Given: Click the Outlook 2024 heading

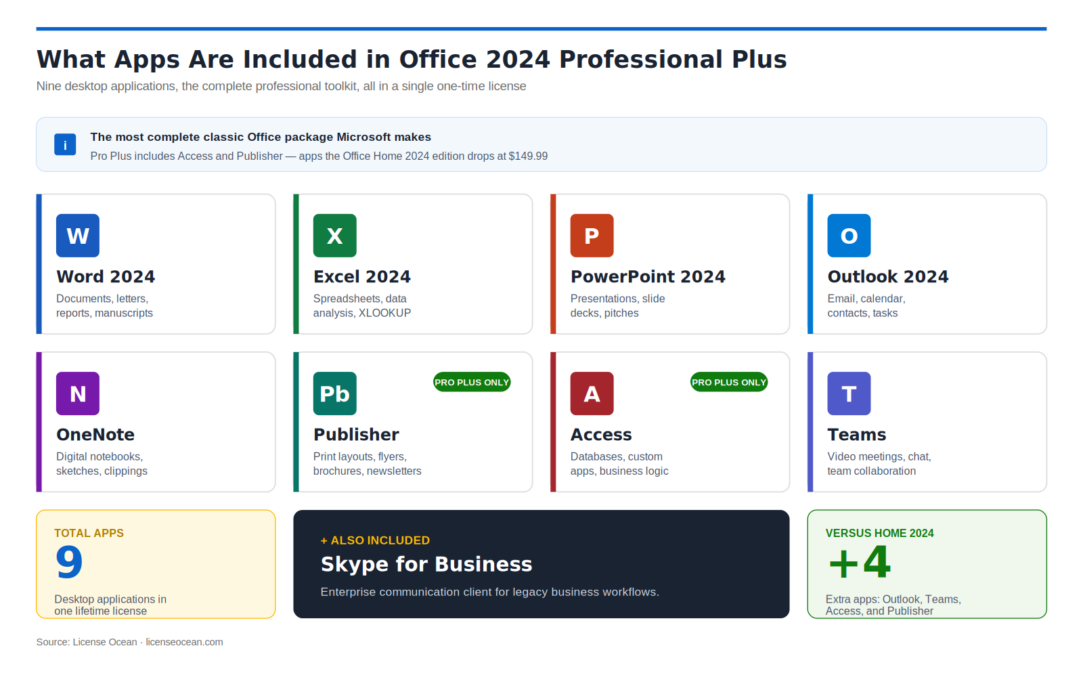Looking at the screenshot, I should tap(888, 277).
